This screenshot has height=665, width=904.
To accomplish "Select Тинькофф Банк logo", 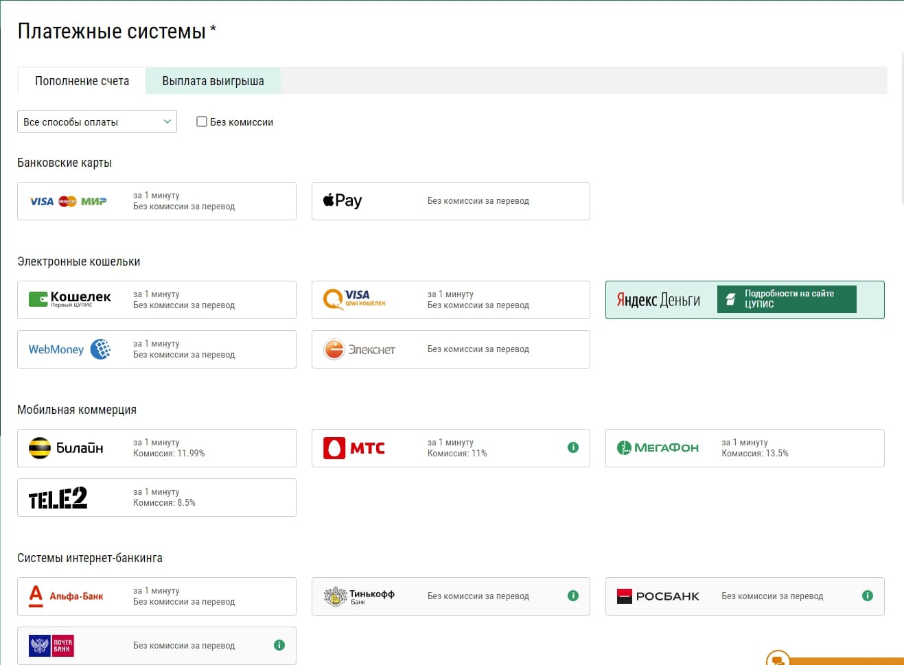I will pos(359,596).
